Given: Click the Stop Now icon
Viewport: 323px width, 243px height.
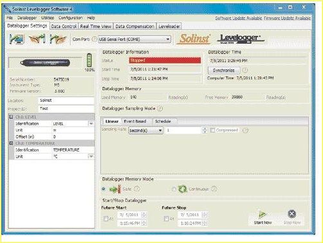Looking at the screenshot, I should pyautogui.click(x=291, y=214).
